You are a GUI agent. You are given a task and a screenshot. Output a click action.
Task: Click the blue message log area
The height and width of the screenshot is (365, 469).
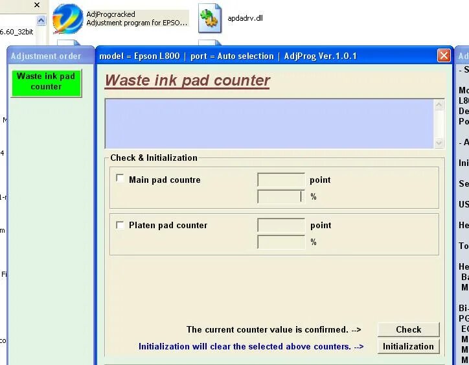point(269,124)
